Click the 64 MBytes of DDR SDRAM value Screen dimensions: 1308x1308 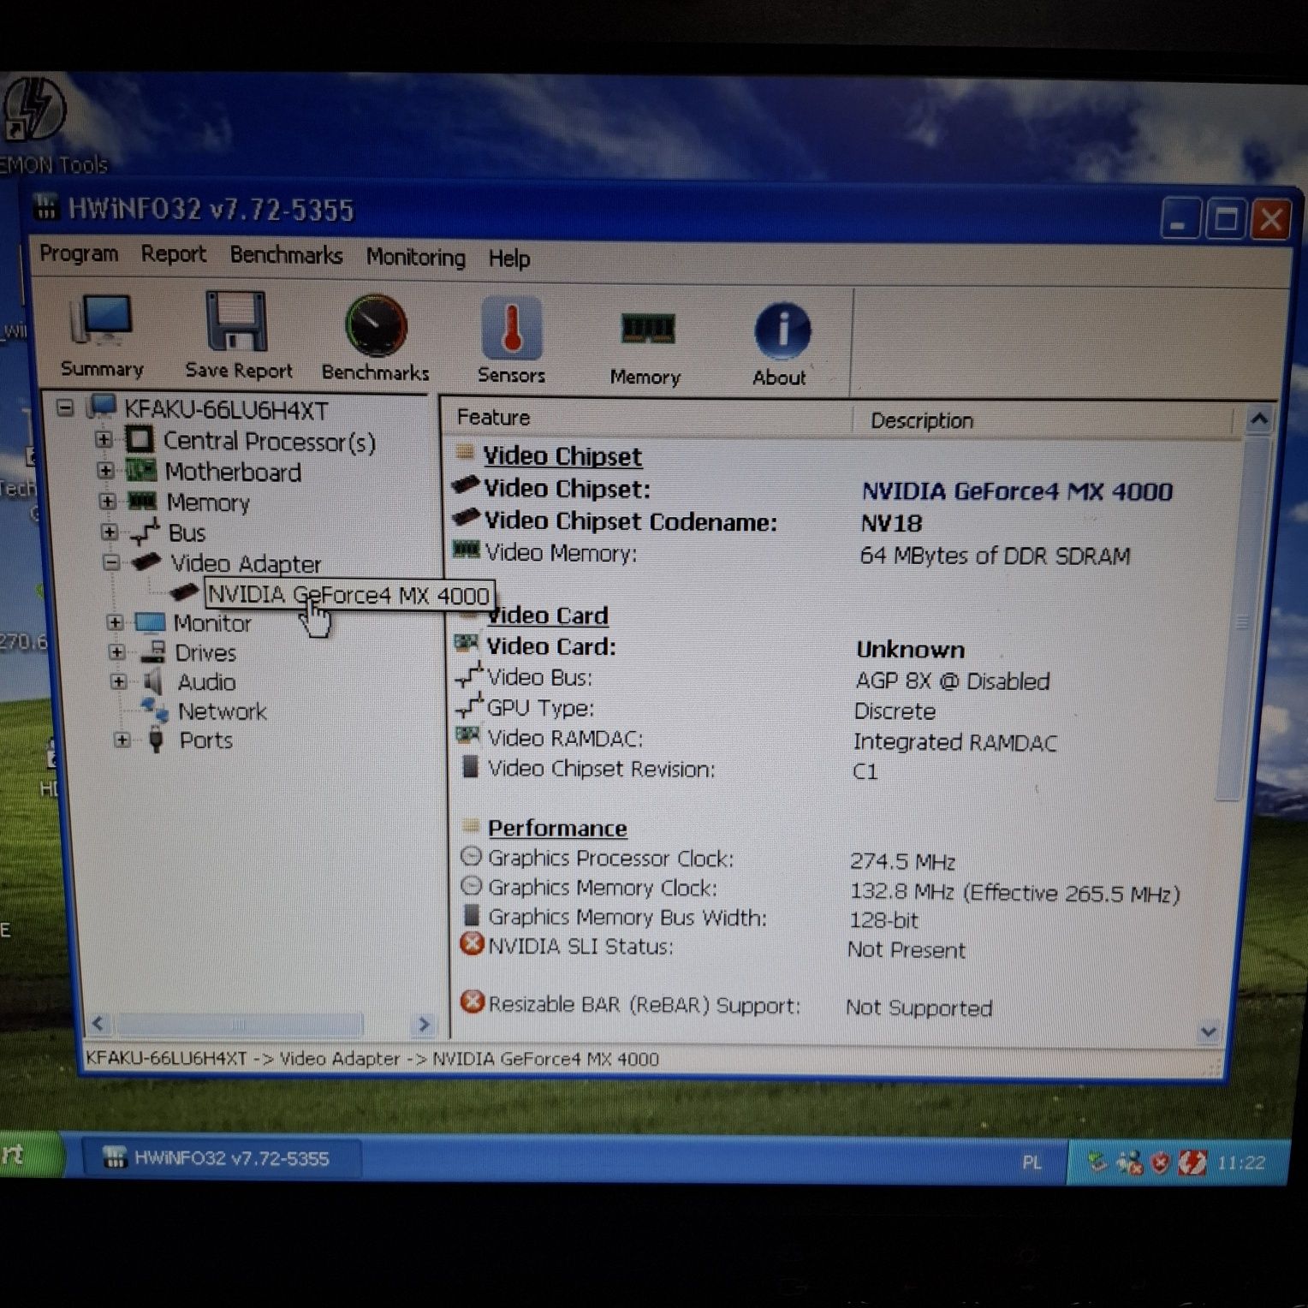[995, 556]
